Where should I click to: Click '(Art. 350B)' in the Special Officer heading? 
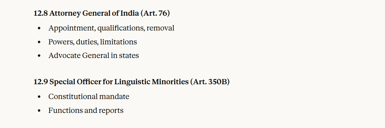210,82
